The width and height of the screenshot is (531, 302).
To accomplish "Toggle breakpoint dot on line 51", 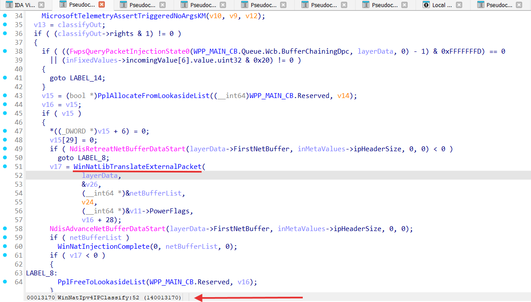I will click(4, 166).
